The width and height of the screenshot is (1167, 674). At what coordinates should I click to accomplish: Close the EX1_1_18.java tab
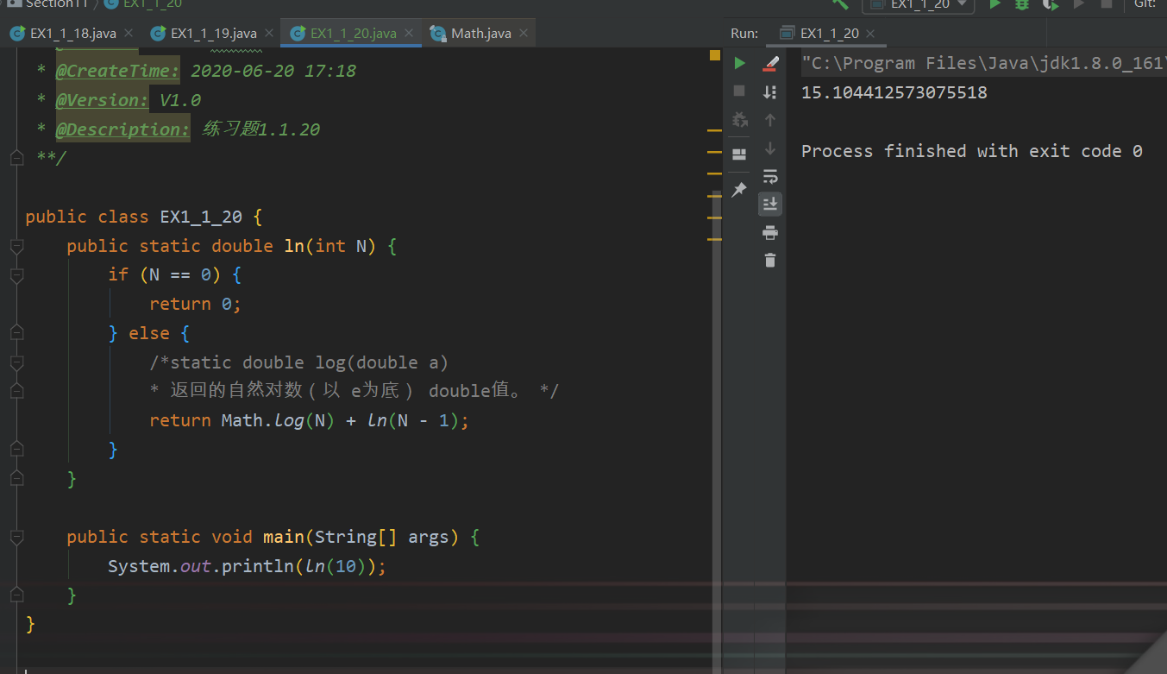coord(129,34)
